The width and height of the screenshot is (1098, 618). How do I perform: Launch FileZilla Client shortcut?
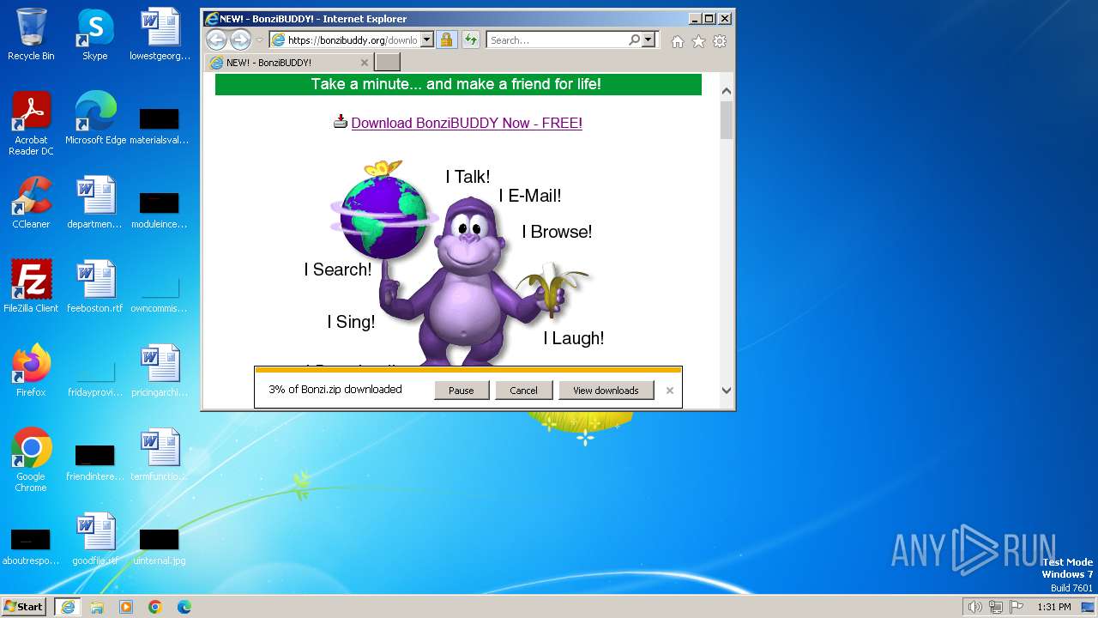click(x=31, y=287)
